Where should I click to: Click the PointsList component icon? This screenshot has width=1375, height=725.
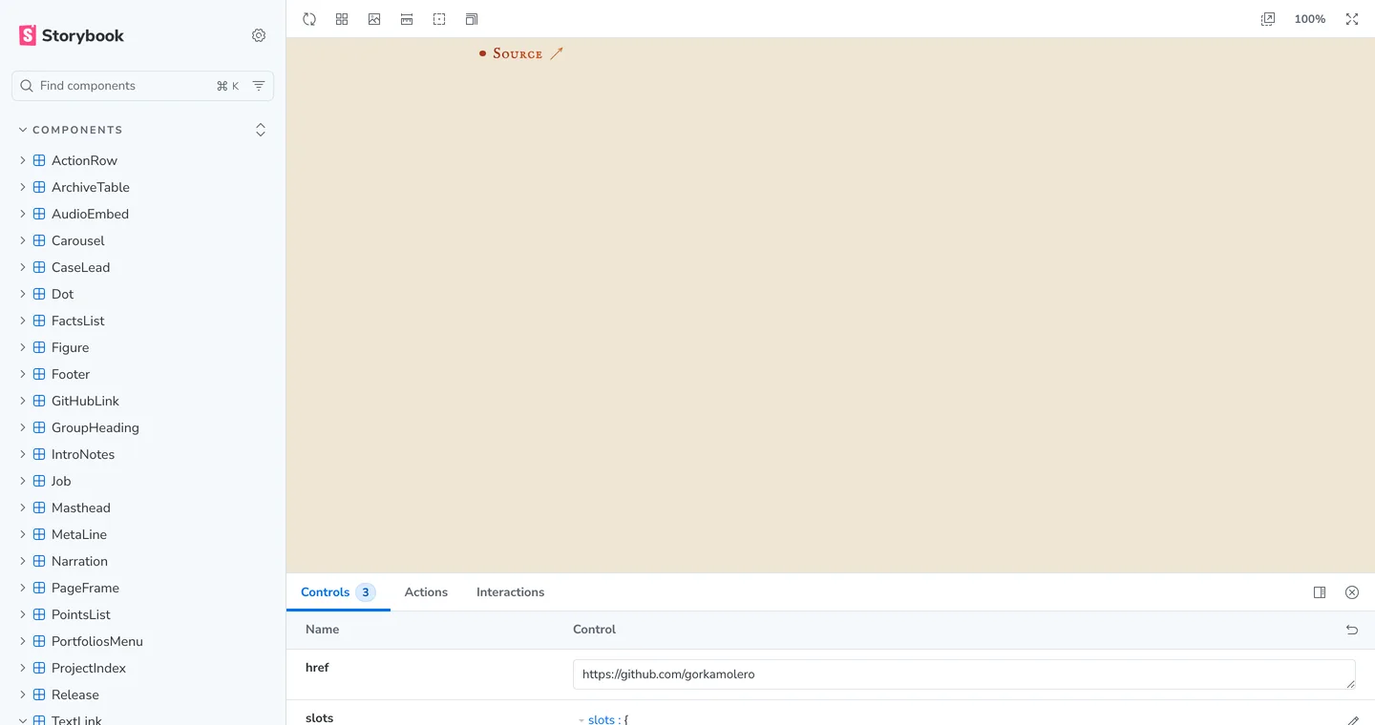(x=39, y=614)
